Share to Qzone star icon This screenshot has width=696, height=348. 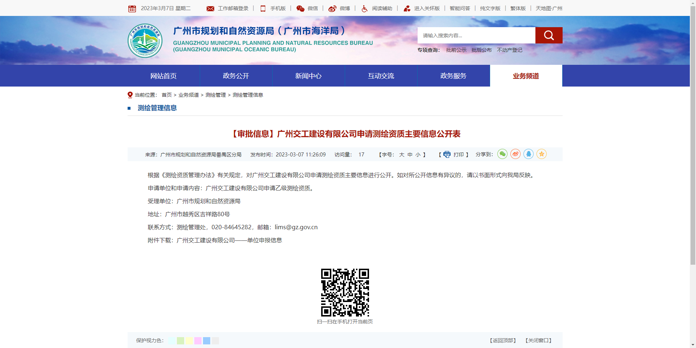(541, 154)
